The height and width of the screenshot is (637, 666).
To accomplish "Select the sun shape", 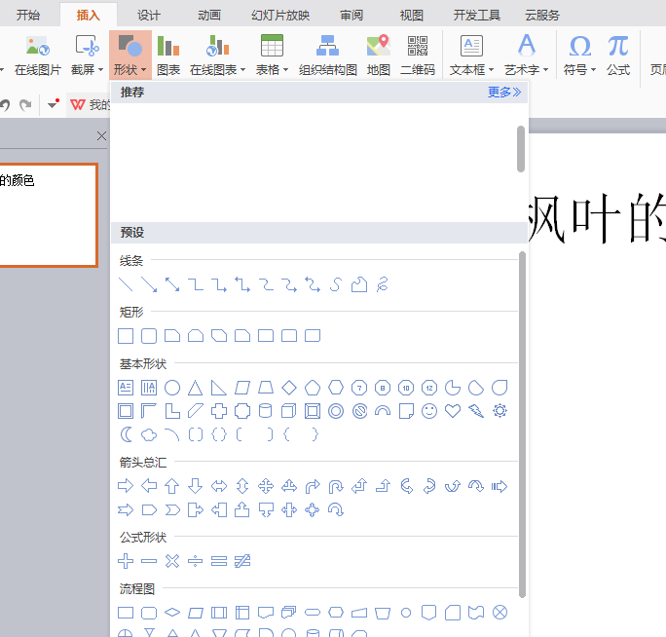I will (499, 411).
